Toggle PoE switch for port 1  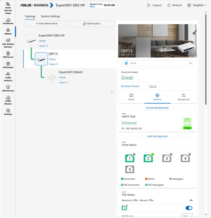coord(189,208)
